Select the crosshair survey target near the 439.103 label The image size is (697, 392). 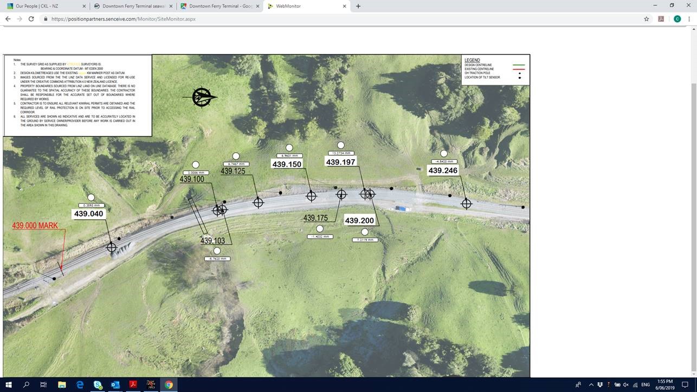click(222, 210)
